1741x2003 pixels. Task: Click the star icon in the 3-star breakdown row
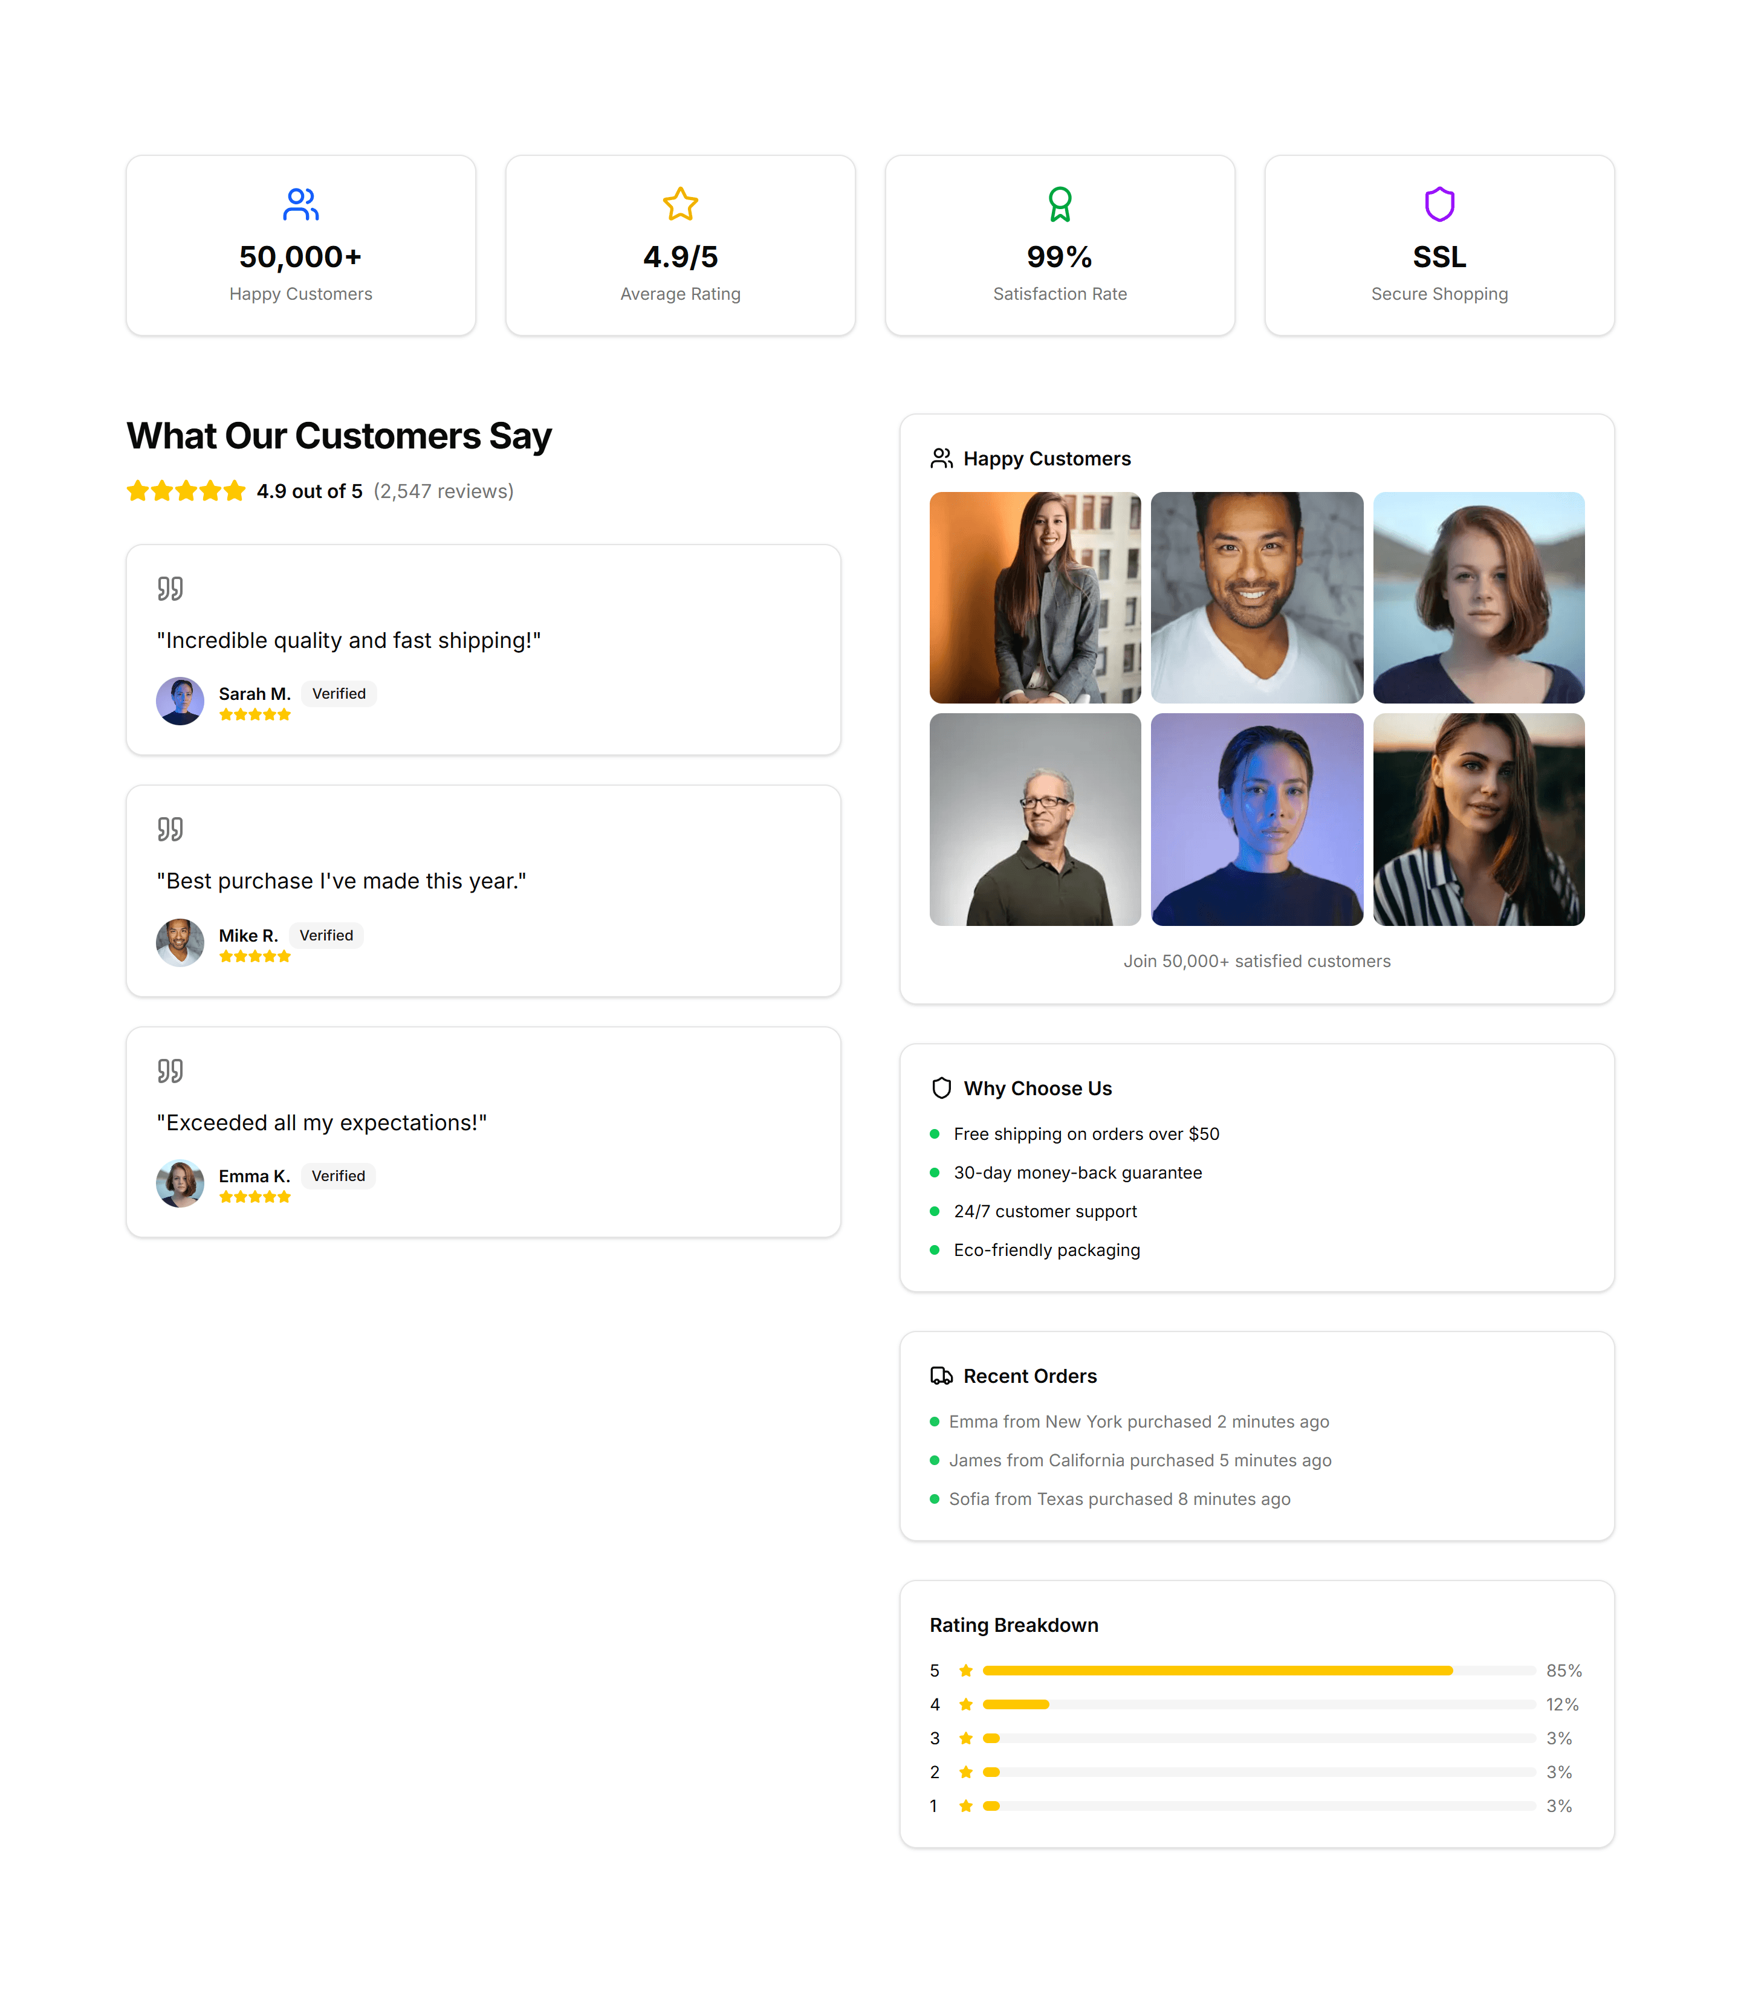[x=966, y=1738]
